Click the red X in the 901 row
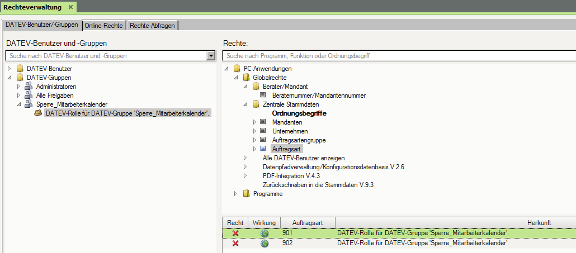The width and height of the screenshot is (576, 253). tap(235, 233)
